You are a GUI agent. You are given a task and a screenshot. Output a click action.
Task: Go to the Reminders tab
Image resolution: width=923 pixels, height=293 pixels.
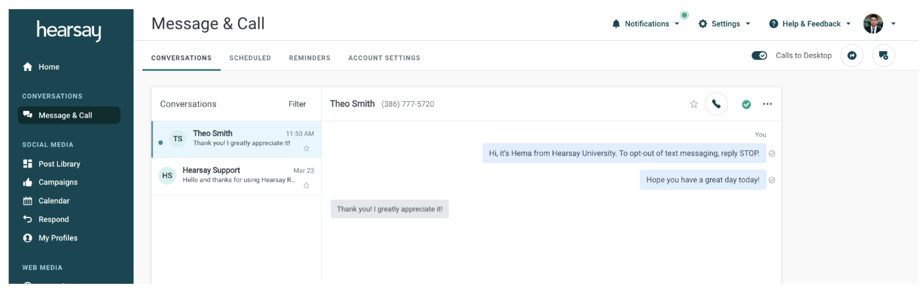click(309, 58)
